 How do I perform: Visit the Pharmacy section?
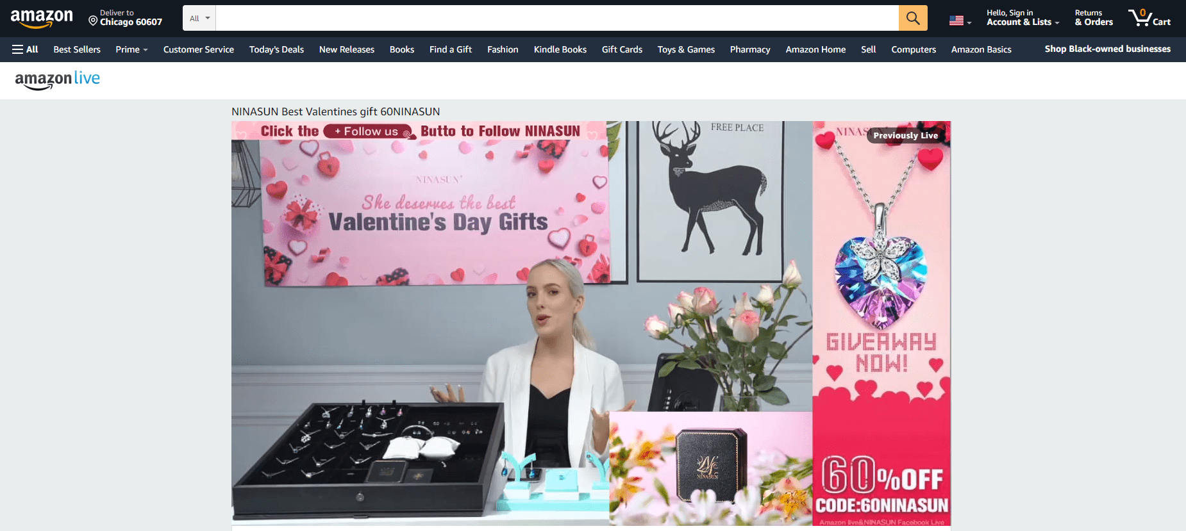(750, 49)
